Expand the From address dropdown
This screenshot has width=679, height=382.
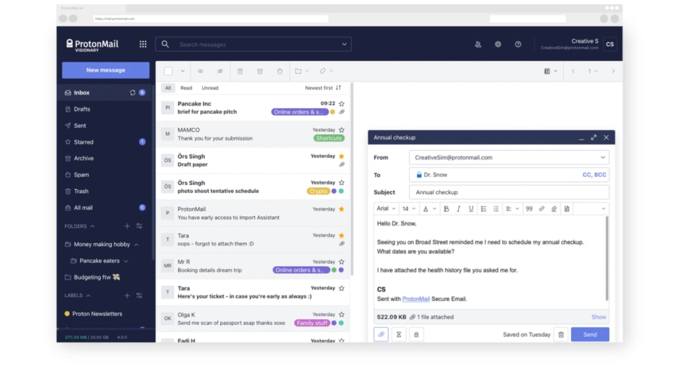click(603, 157)
